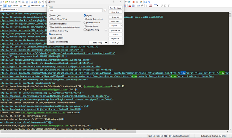Save the document with the Save icon
This screenshot has width=232, height=138.
click(x=12, y=2)
